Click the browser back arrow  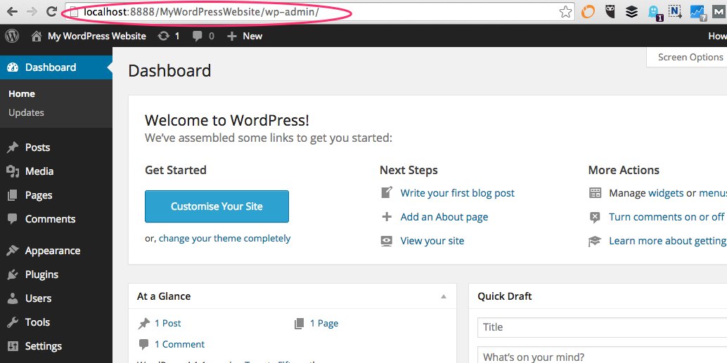[11, 11]
